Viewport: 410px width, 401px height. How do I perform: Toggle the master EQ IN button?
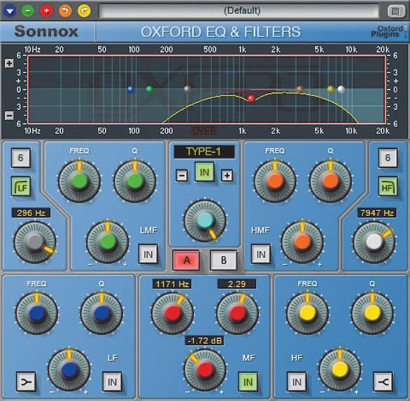tap(204, 172)
